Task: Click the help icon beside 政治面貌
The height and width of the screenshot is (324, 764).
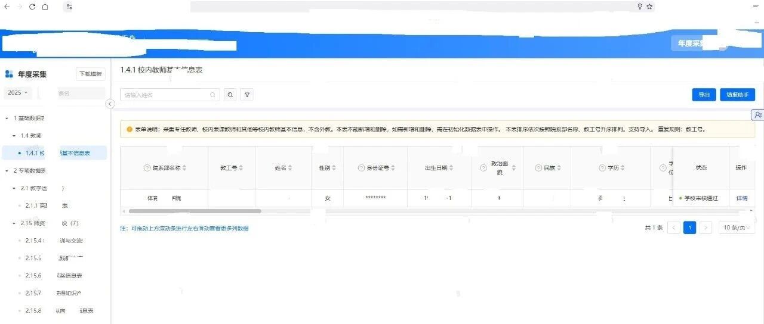Action: 484,168
